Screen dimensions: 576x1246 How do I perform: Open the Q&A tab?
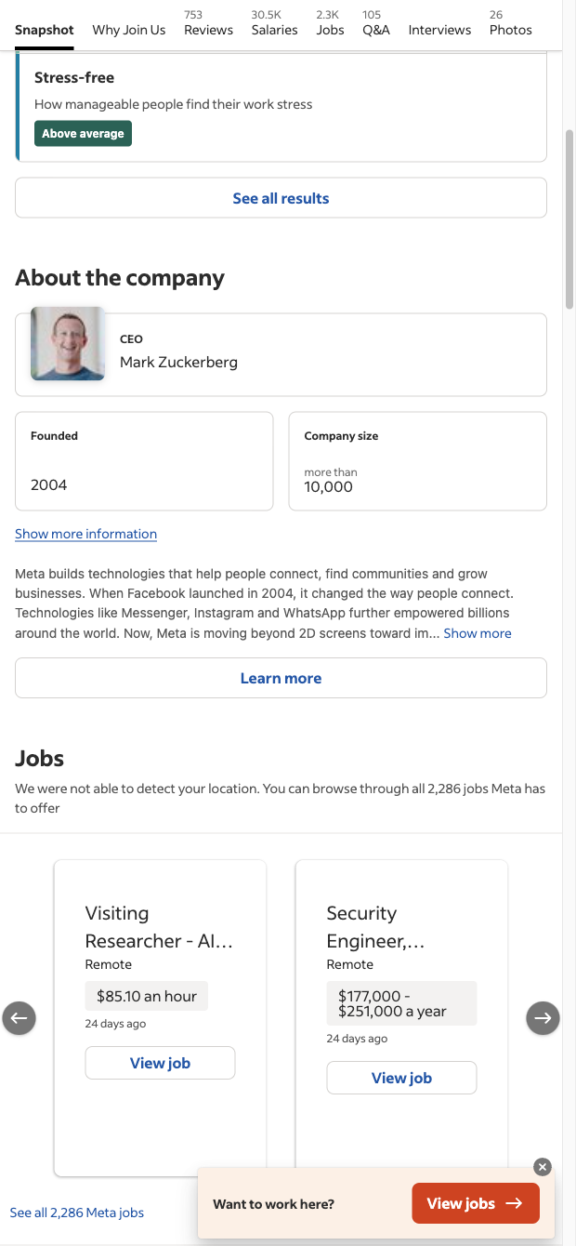tap(376, 24)
